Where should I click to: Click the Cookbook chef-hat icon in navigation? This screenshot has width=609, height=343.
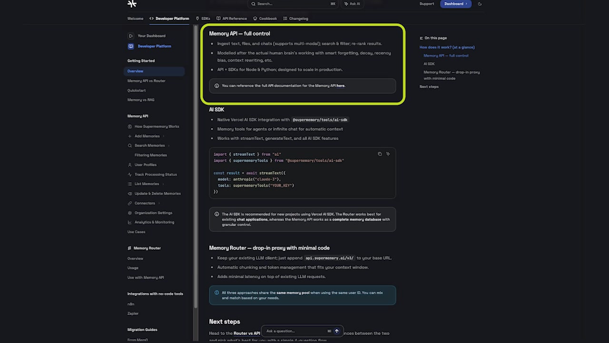(255, 19)
